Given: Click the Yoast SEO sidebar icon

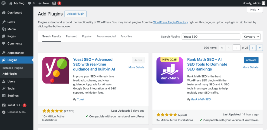Looking at the screenshot, I should 4,105.
